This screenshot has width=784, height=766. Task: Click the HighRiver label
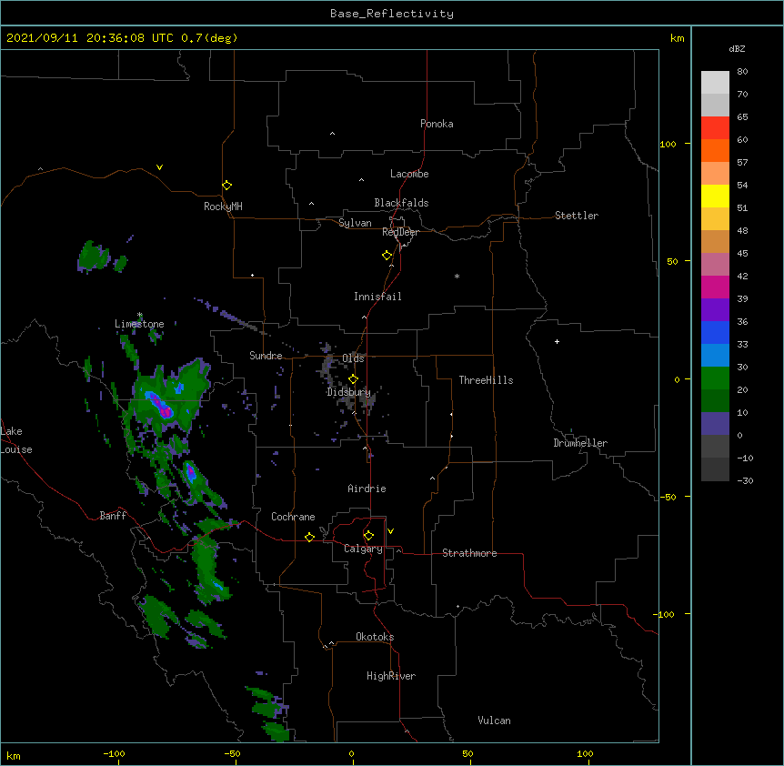point(391,676)
